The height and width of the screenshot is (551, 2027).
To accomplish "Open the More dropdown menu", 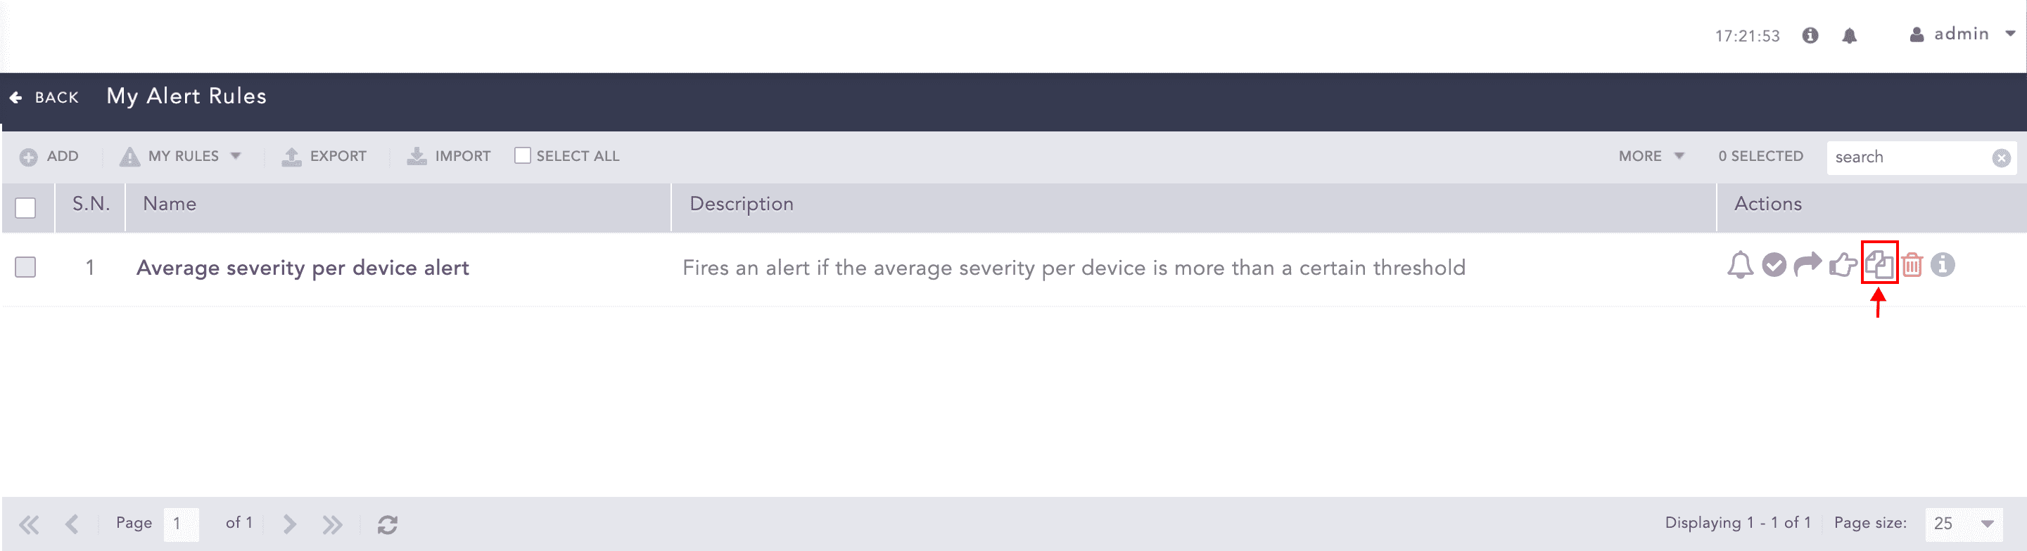I will 1651,157.
